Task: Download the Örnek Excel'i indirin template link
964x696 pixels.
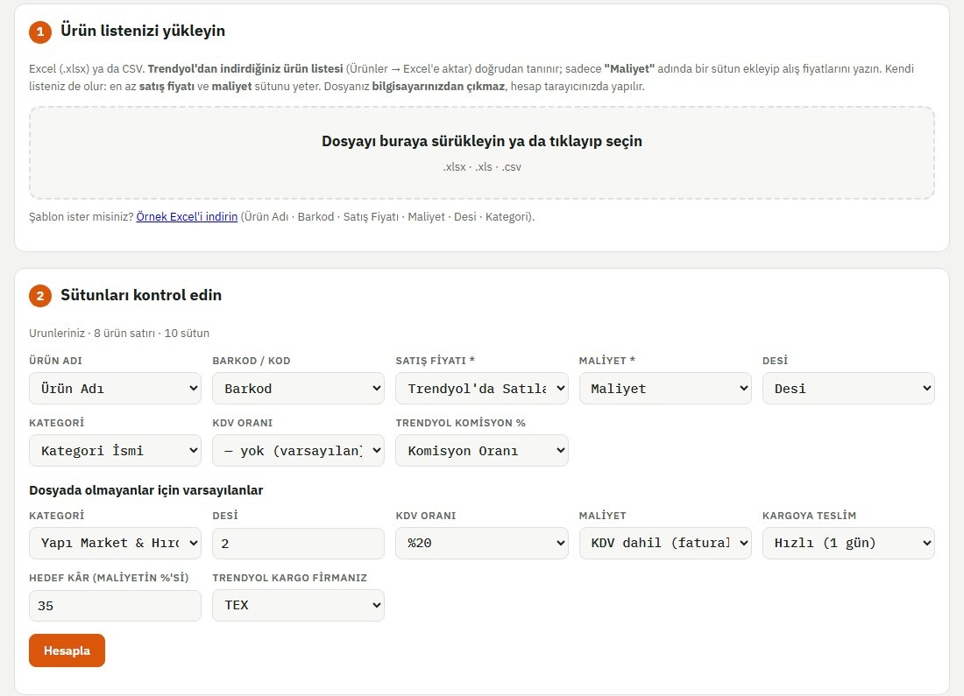Action: pos(187,217)
